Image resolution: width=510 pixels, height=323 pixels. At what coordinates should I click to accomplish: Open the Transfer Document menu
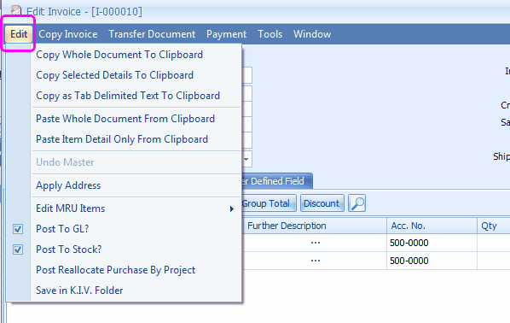(152, 34)
